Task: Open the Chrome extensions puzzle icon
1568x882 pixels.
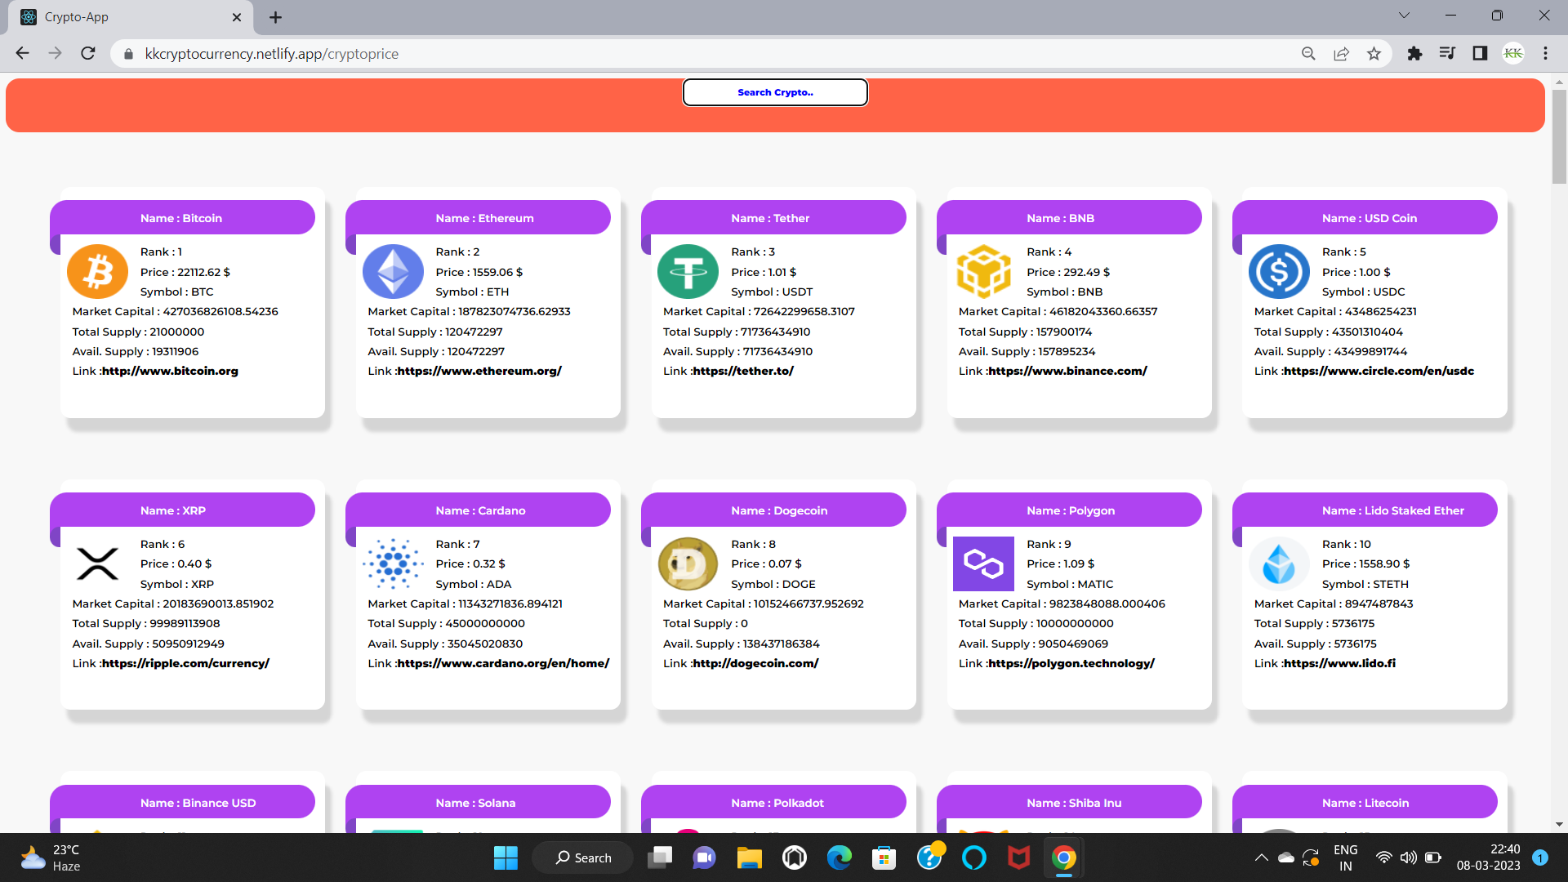Action: (1415, 53)
